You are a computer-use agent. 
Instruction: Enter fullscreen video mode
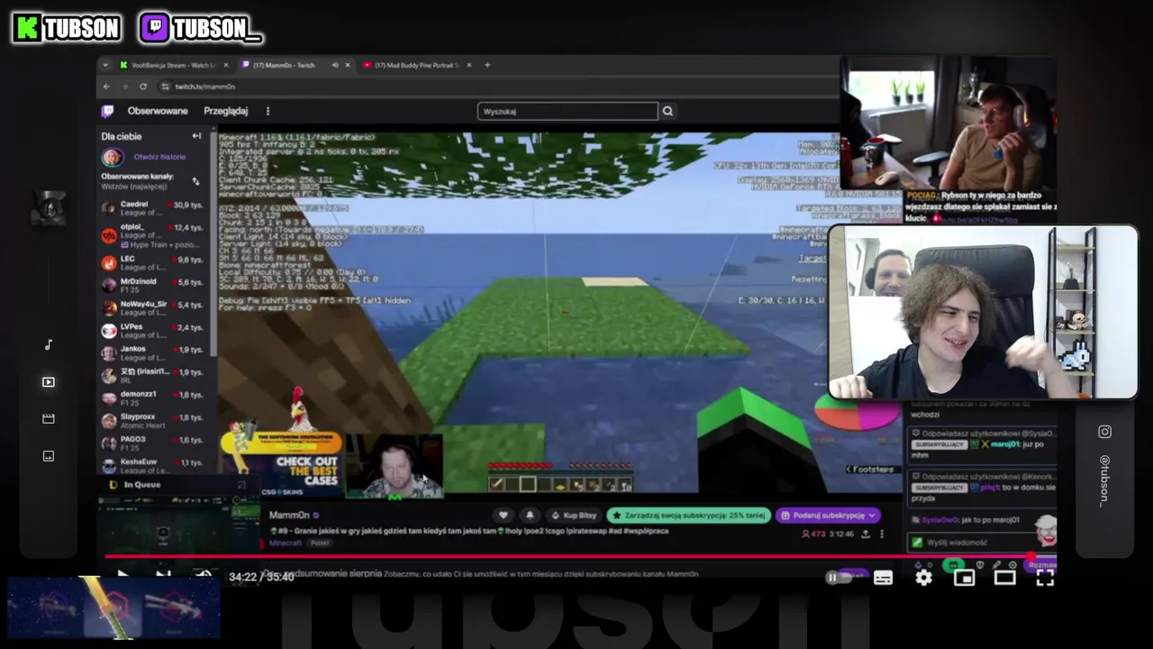click(x=1045, y=578)
